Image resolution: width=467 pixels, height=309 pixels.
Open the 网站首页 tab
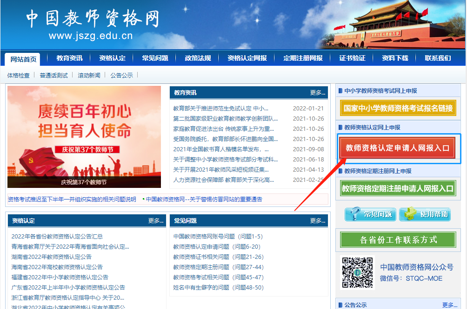click(x=24, y=59)
